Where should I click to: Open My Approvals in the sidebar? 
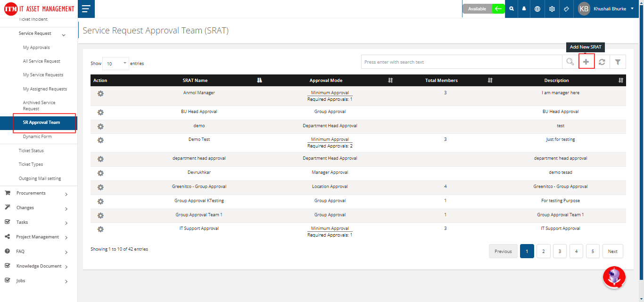point(36,48)
